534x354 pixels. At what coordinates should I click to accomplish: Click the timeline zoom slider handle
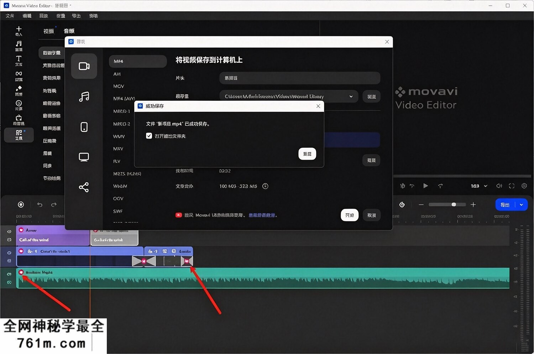tap(454, 204)
